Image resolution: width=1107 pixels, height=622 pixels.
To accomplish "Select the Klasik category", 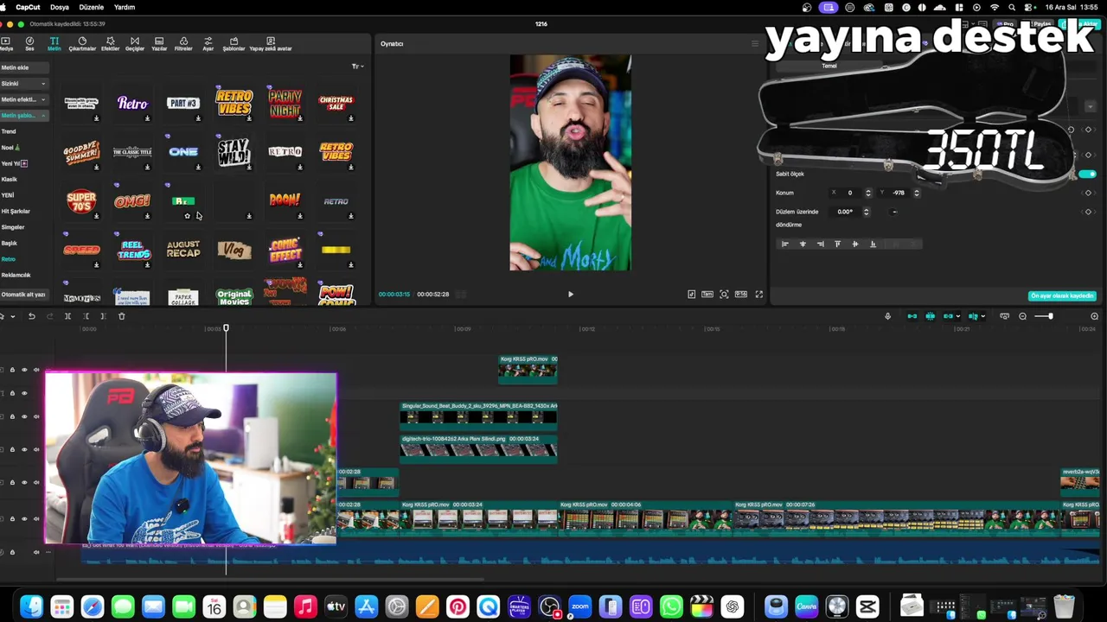I will [x=10, y=180].
